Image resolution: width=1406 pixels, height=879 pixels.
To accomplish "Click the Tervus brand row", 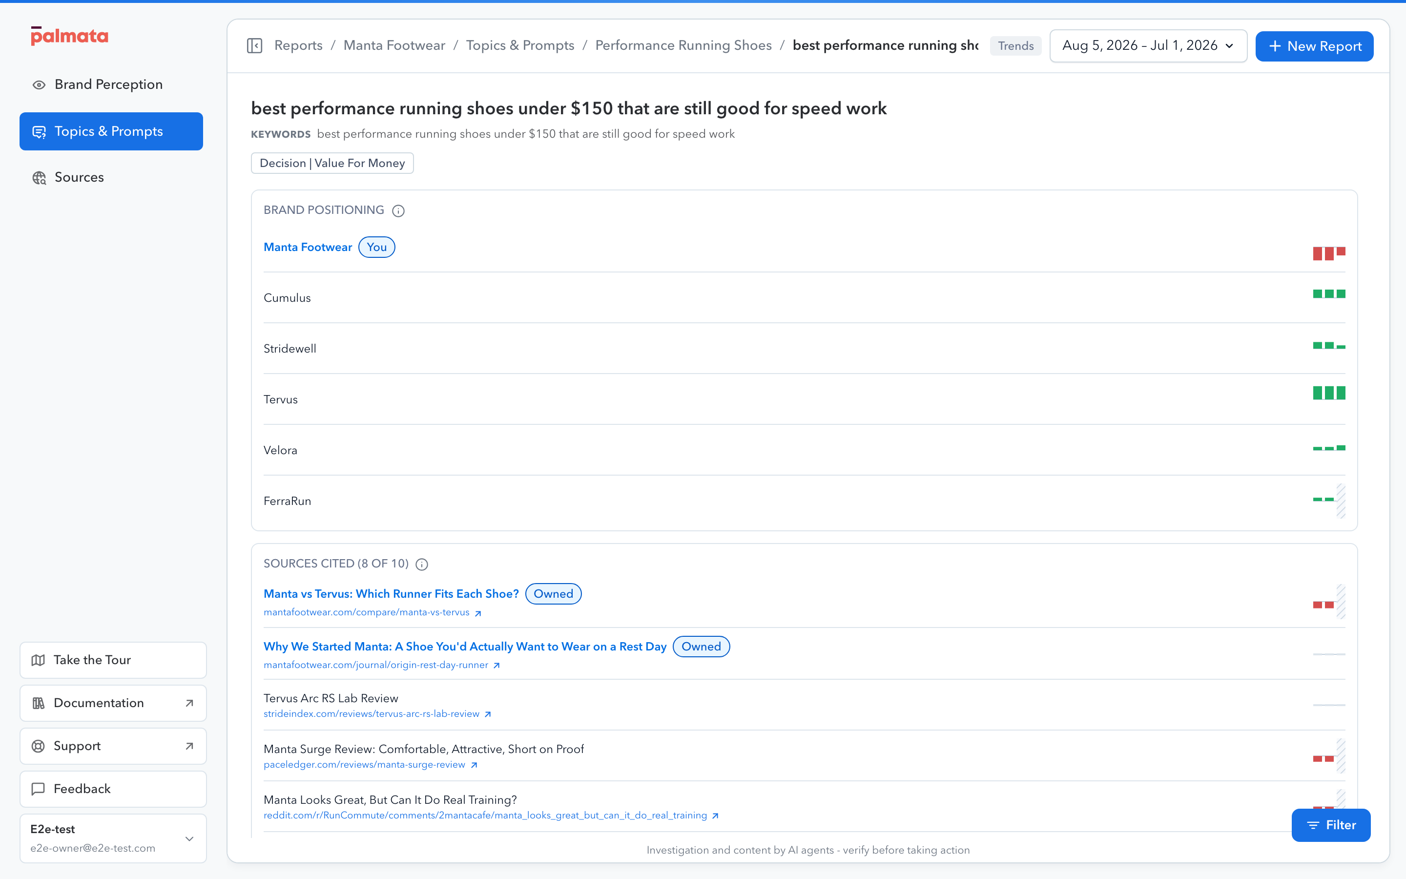I will (x=804, y=399).
